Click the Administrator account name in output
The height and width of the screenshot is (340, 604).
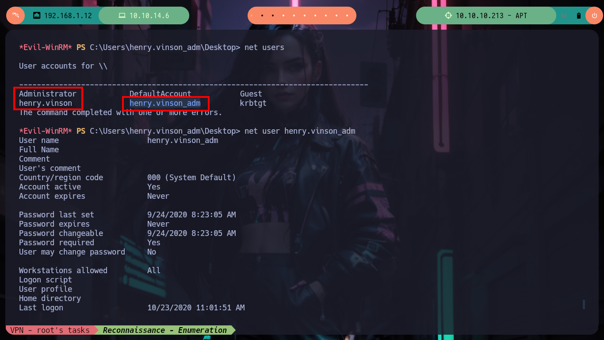pyautogui.click(x=48, y=94)
